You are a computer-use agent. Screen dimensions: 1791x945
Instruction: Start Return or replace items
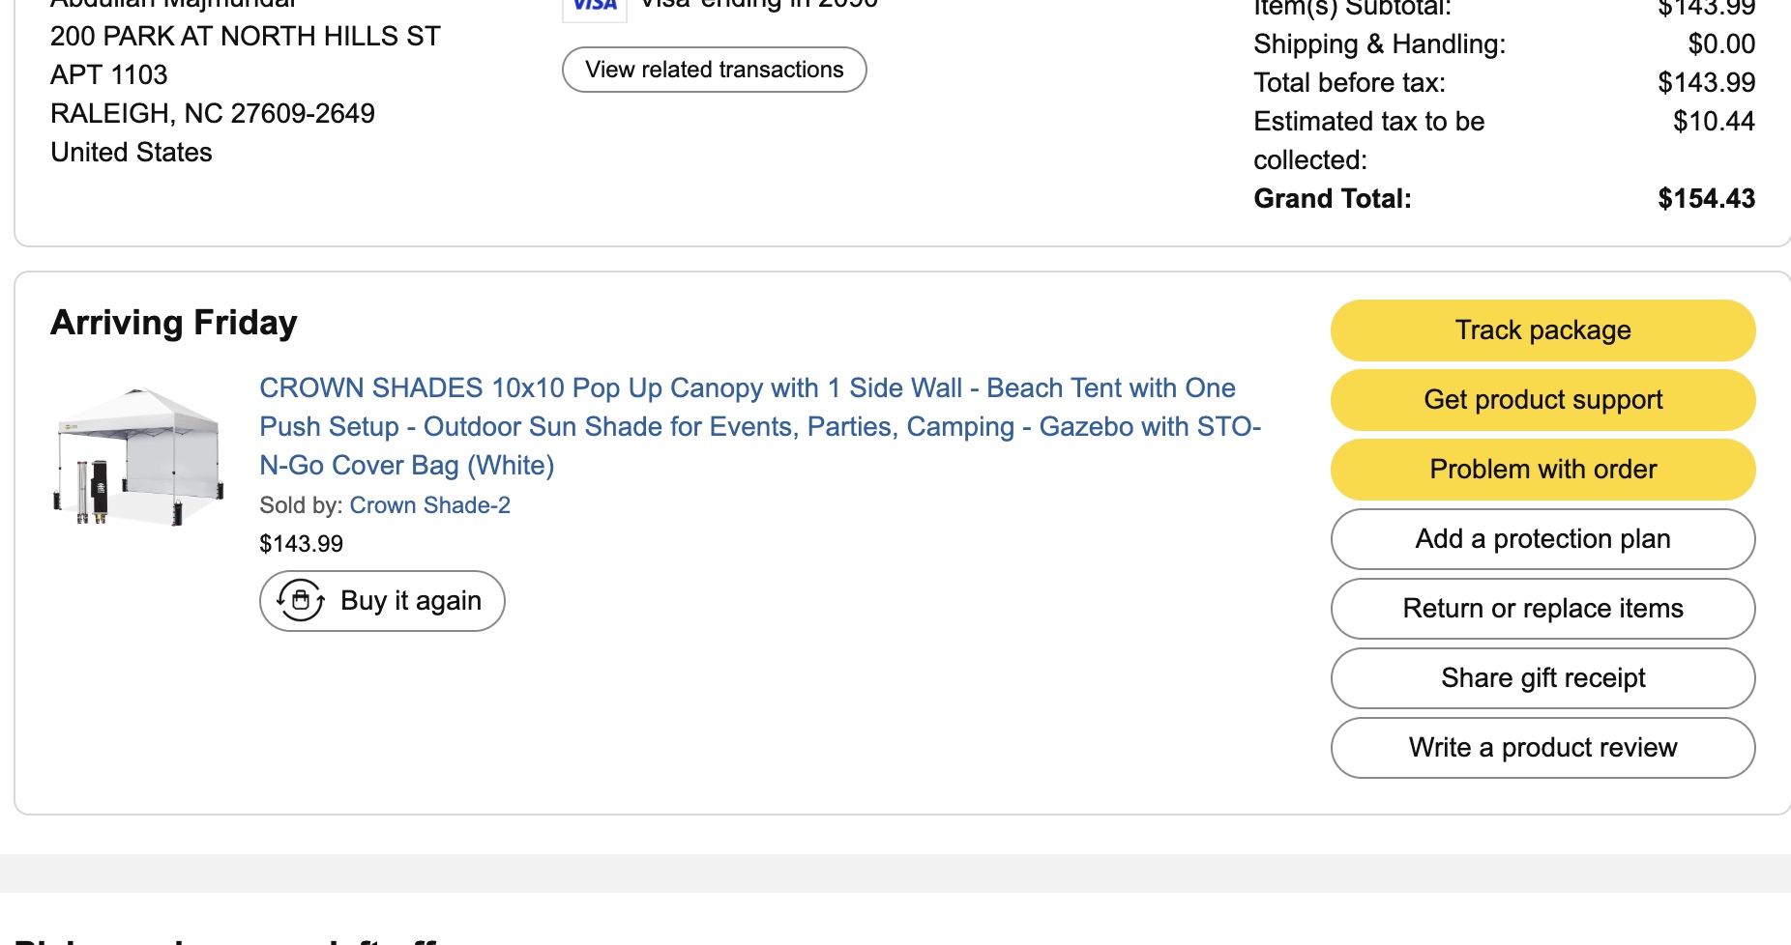1542,609
